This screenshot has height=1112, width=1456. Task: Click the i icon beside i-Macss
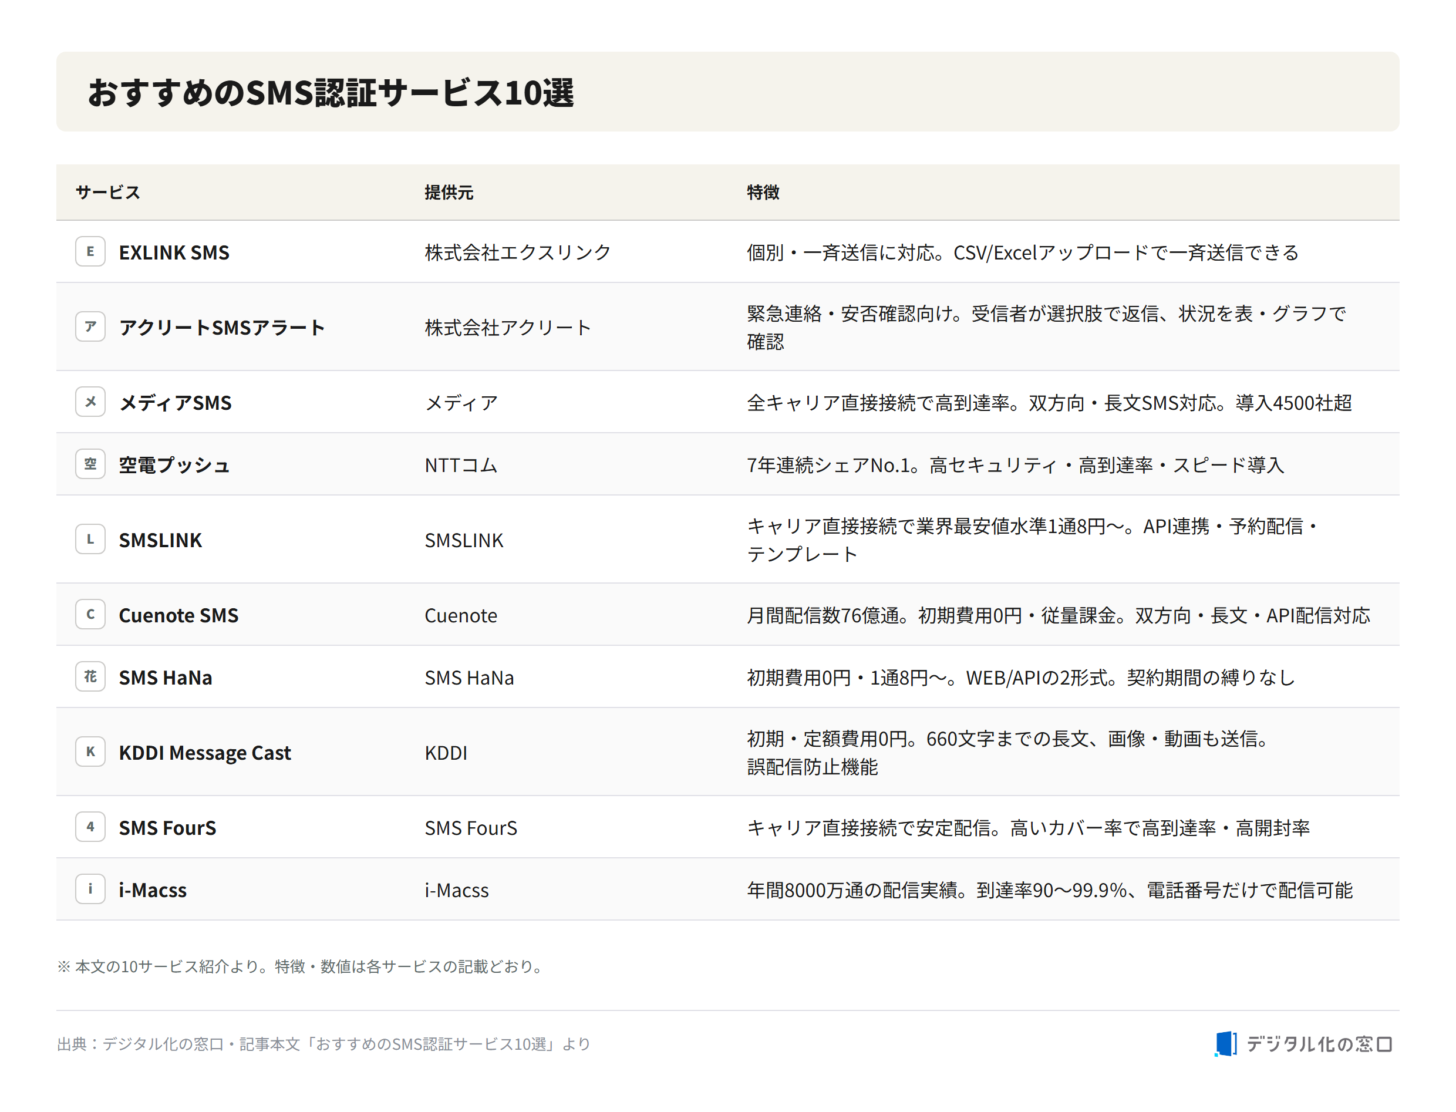click(90, 889)
